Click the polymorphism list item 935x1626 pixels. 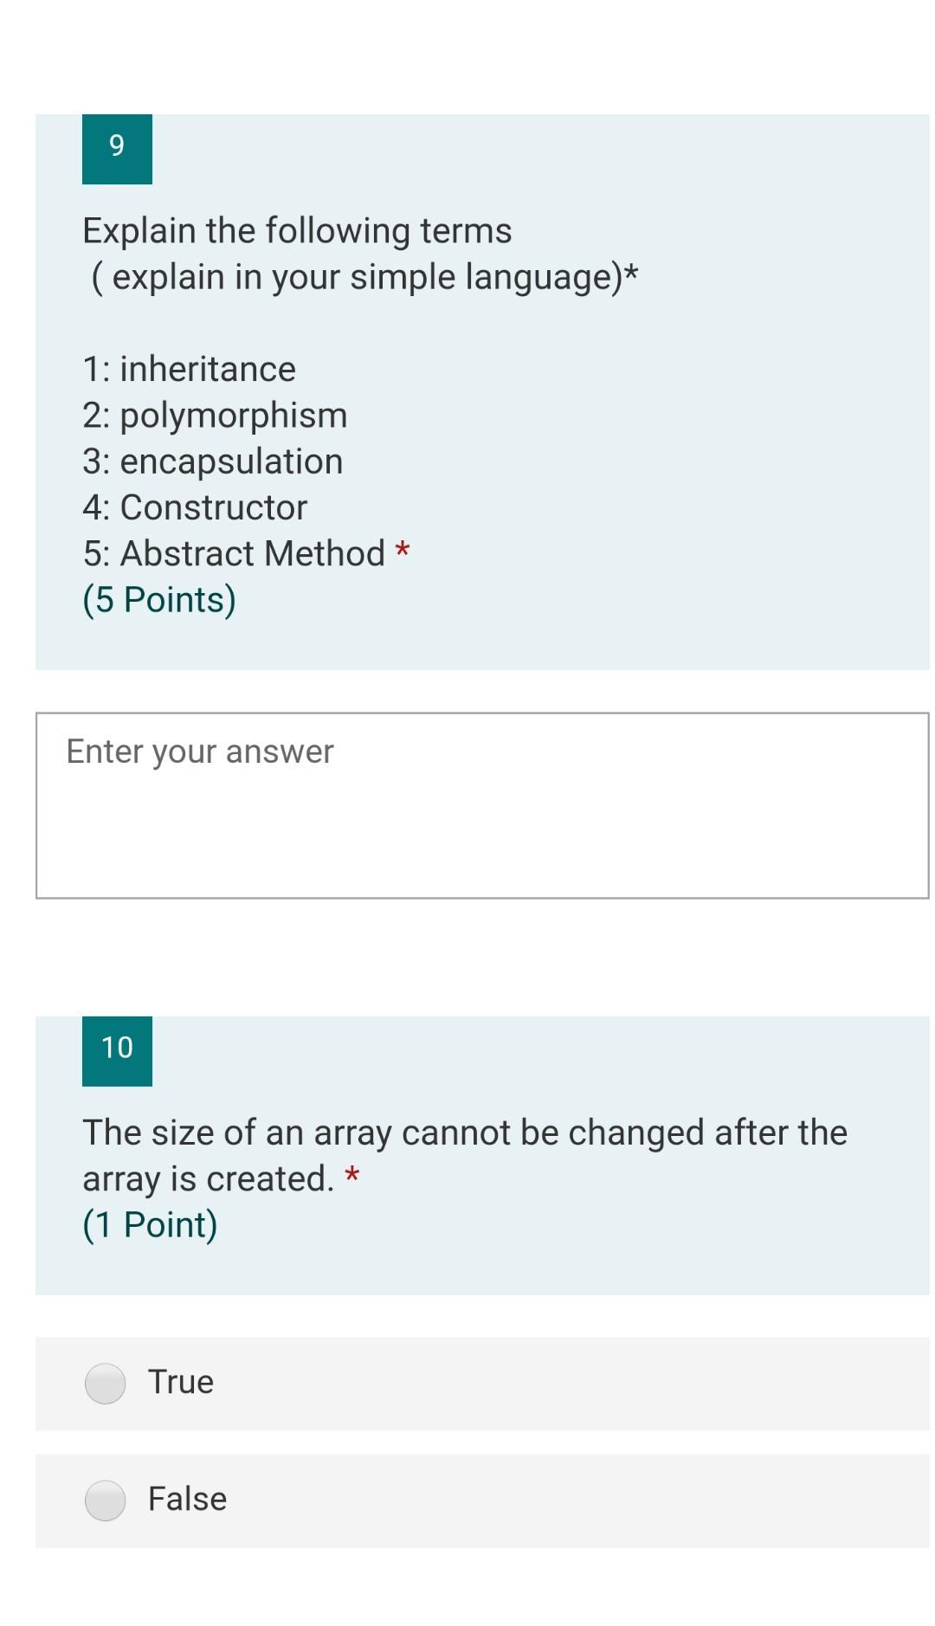coord(214,415)
